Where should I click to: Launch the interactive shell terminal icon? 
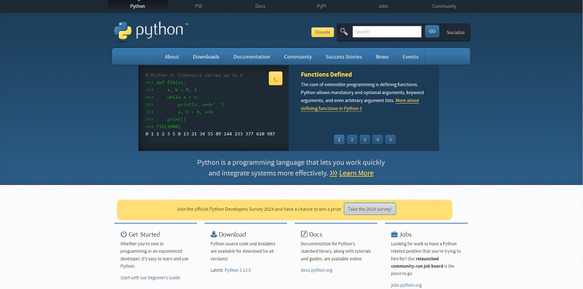[x=275, y=79]
